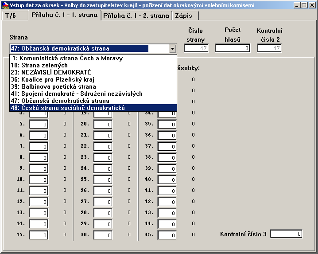318x254 pixels.
Task: Click the input field for candidate 8
Action: 39,157
